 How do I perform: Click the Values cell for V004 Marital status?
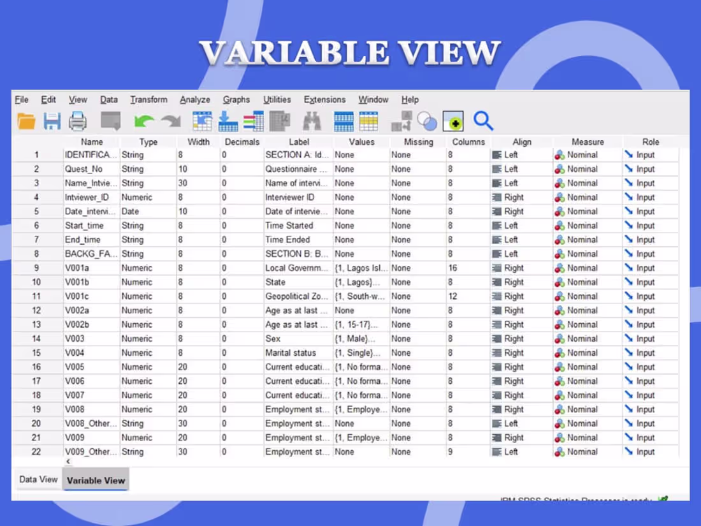361,353
